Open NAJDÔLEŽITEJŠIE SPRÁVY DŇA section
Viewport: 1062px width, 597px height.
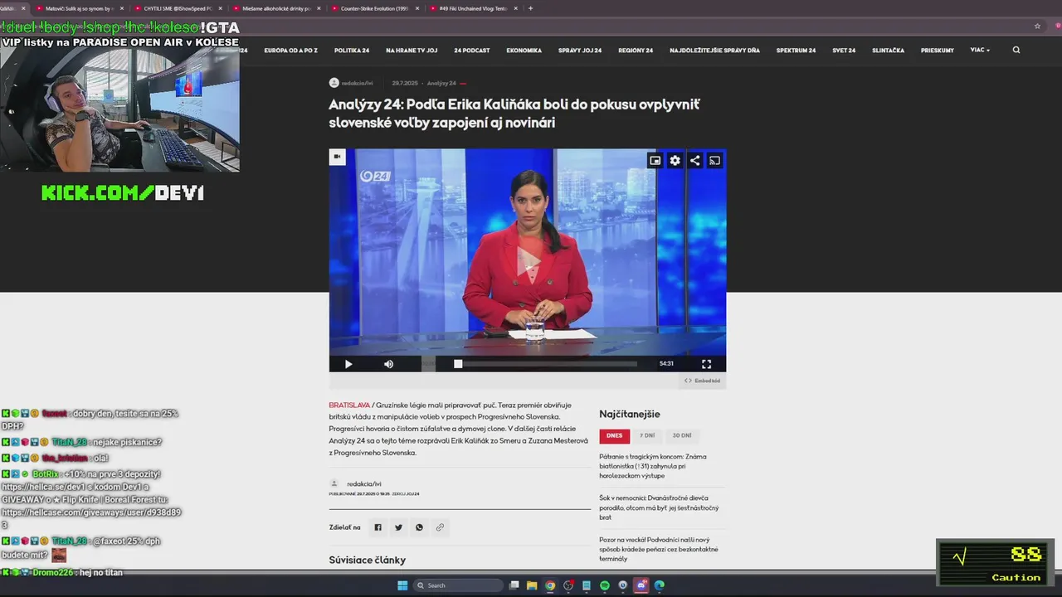click(714, 51)
